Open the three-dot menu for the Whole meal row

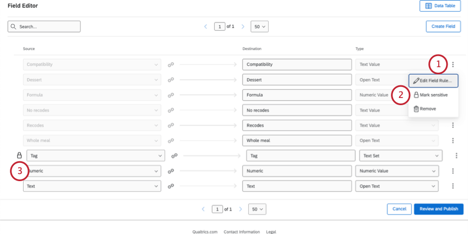pyautogui.click(x=453, y=140)
